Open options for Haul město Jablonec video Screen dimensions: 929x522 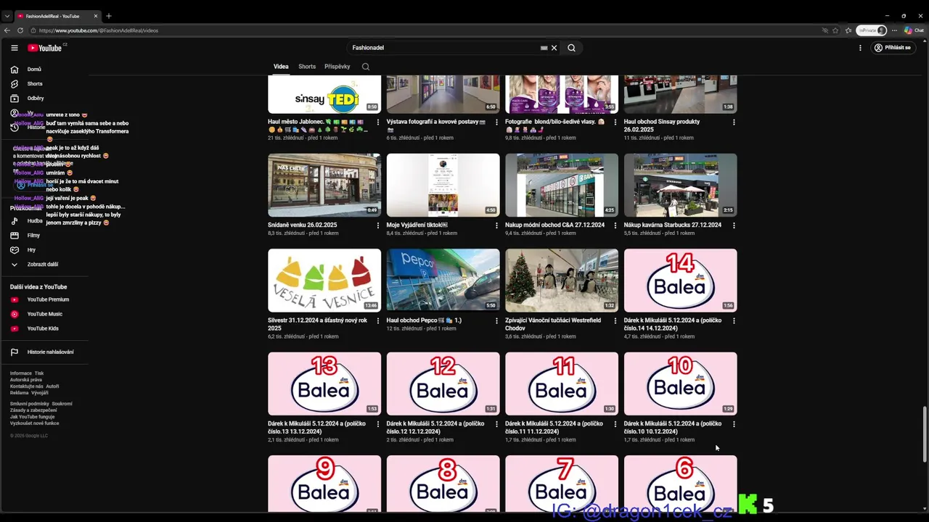coord(377,123)
